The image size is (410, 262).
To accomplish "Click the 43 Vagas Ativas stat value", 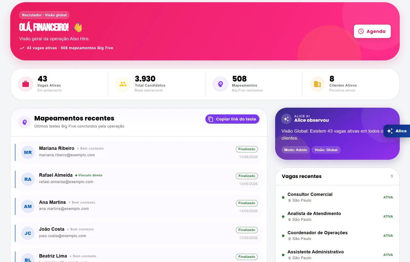I will [x=42, y=79].
